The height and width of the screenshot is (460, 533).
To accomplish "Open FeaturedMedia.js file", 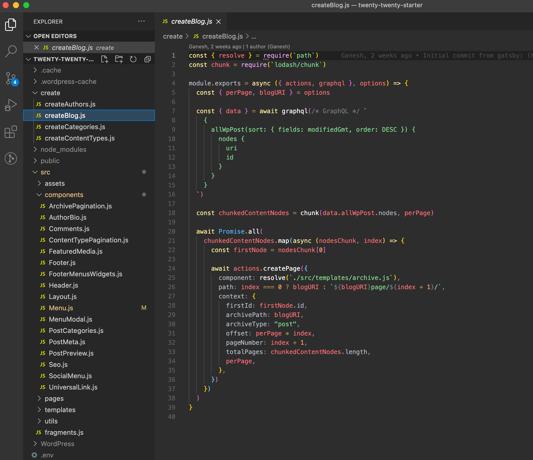I will [x=89, y=251].
